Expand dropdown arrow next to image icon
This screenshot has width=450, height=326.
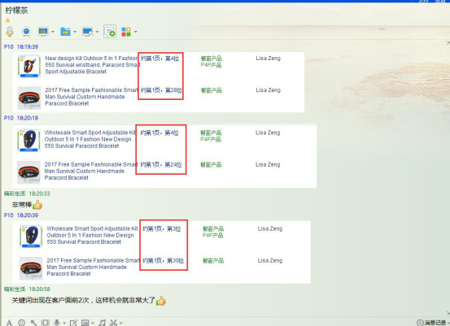pos(93,323)
